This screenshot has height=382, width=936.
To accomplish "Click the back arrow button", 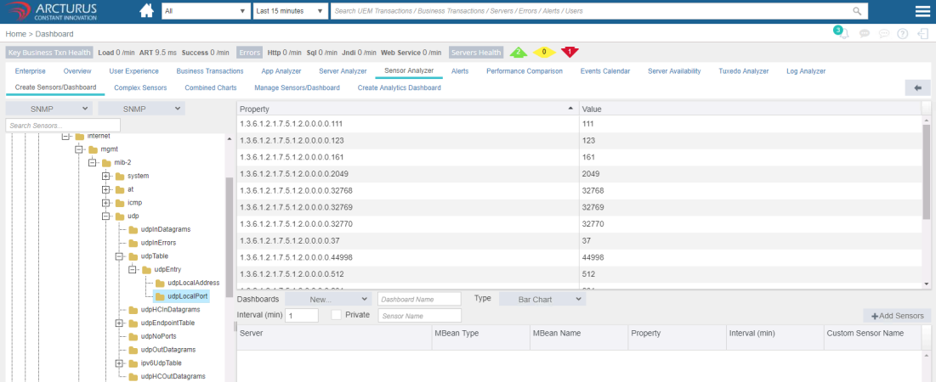I will [x=917, y=87].
